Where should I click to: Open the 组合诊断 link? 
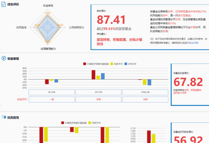193,43
